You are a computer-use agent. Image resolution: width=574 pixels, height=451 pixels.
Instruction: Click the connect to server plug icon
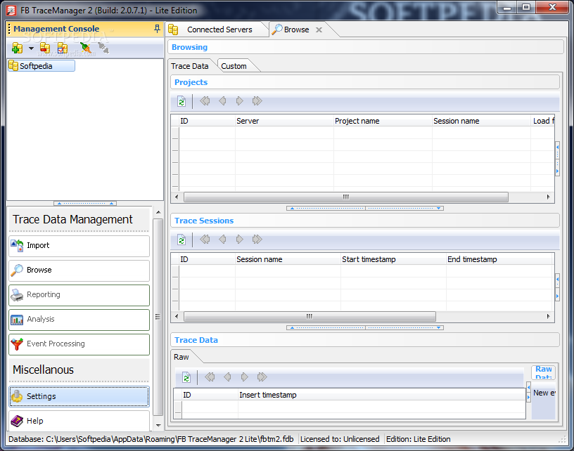click(86, 48)
